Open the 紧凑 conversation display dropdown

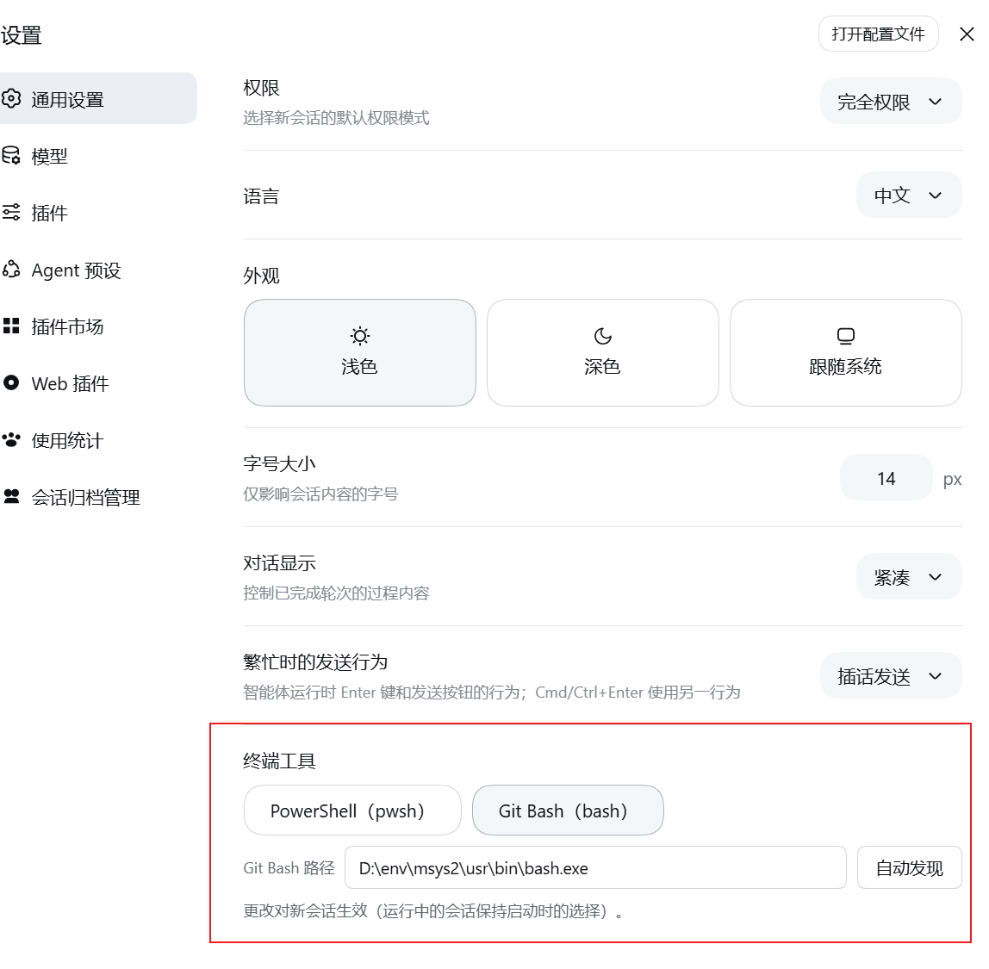click(909, 576)
